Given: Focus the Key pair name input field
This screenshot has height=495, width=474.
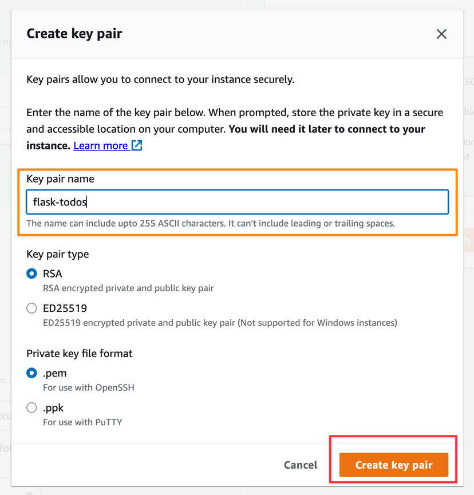Looking at the screenshot, I should point(237,202).
